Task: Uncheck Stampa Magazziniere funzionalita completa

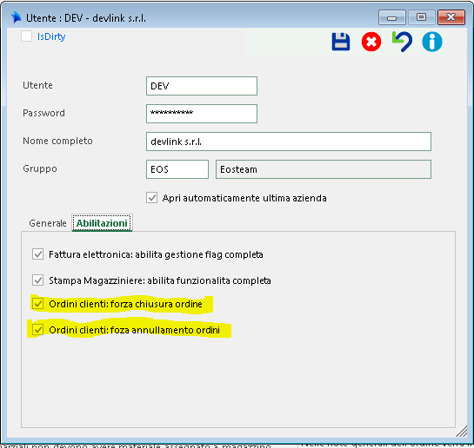Action: 37,280
